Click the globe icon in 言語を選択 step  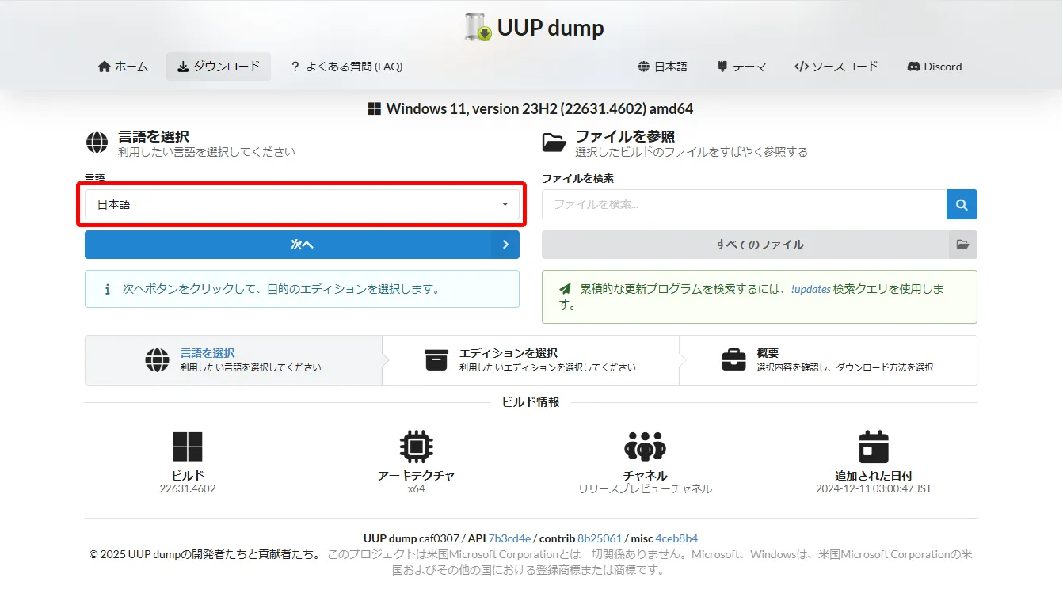tap(157, 360)
